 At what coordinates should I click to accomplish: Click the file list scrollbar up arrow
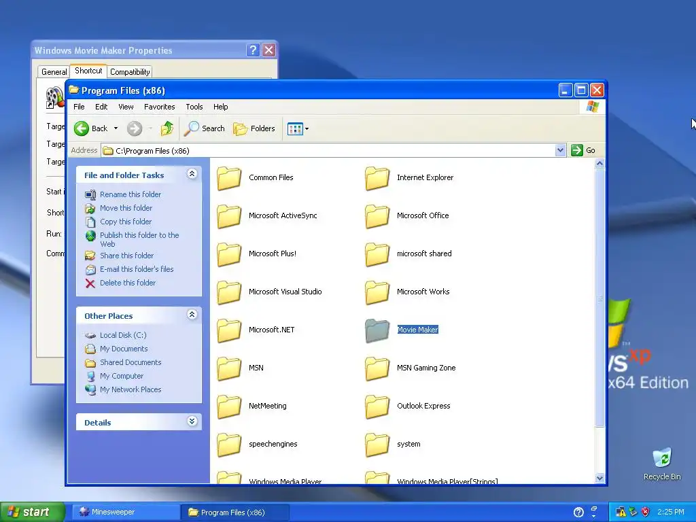pos(599,164)
